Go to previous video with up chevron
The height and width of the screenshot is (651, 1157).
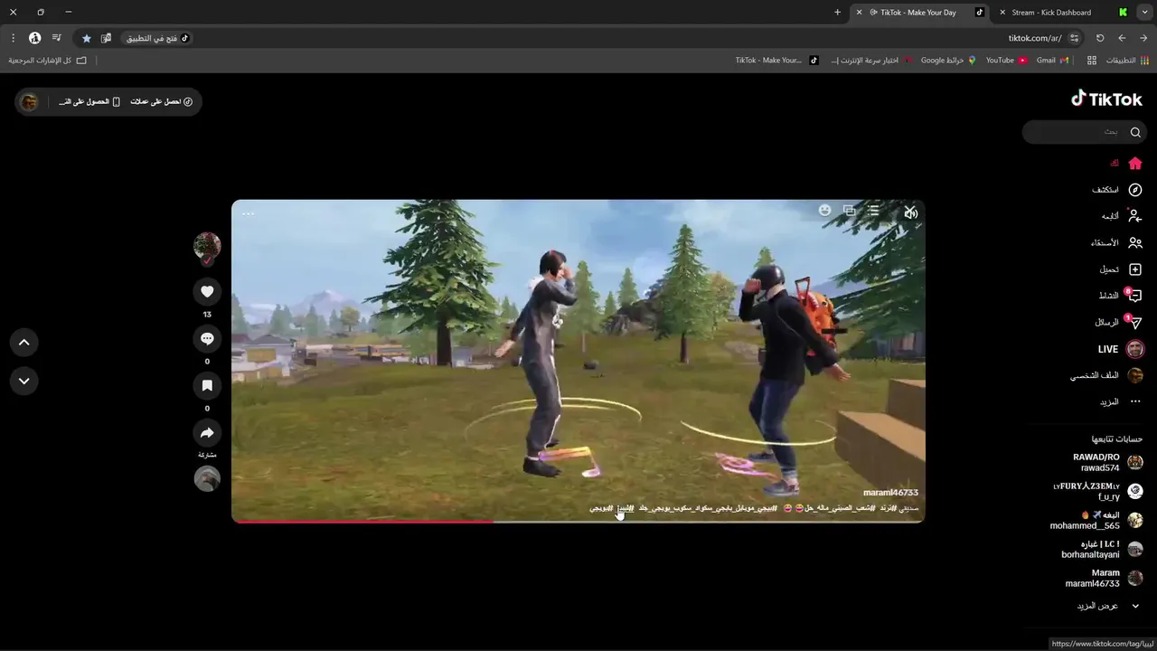24,342
